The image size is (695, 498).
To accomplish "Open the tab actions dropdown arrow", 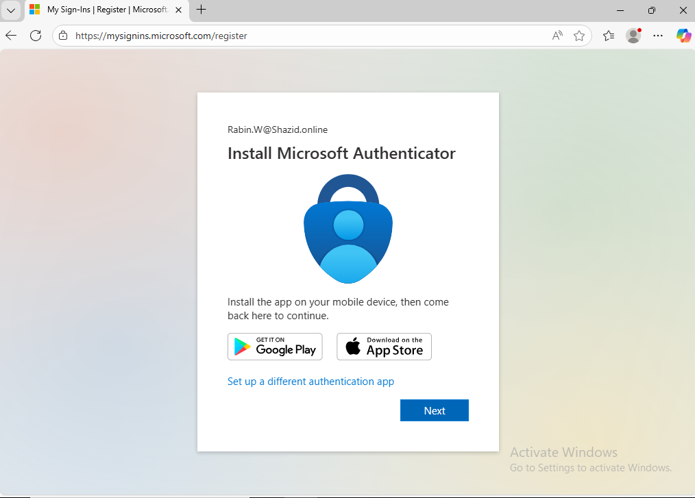I will [x=11, y=10].
